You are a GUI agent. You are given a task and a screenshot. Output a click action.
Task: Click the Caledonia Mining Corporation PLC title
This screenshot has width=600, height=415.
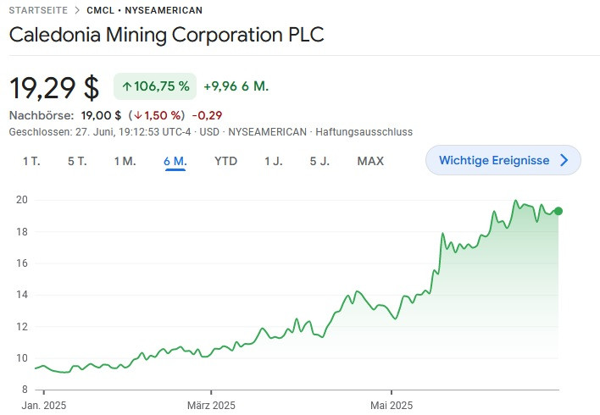click(x=166, y=36)
